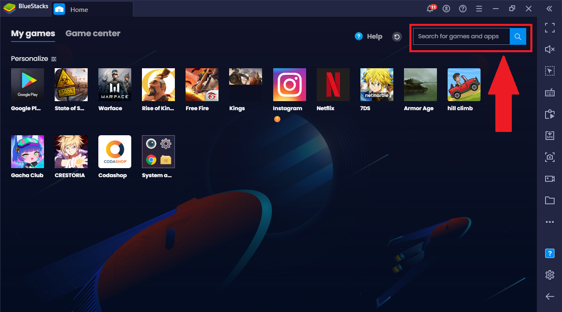Open settings gear in the sidebar

coord(550,275)
